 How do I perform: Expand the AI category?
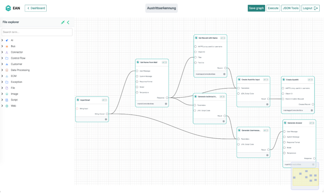[x=2, y=40]
